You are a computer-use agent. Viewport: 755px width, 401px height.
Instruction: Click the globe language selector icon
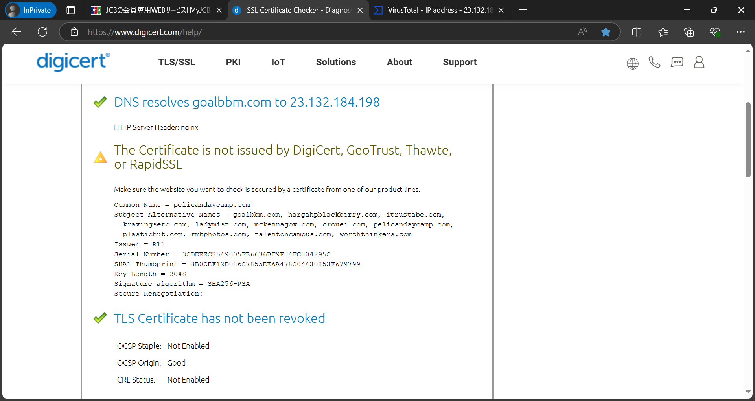tap(632, 63)
